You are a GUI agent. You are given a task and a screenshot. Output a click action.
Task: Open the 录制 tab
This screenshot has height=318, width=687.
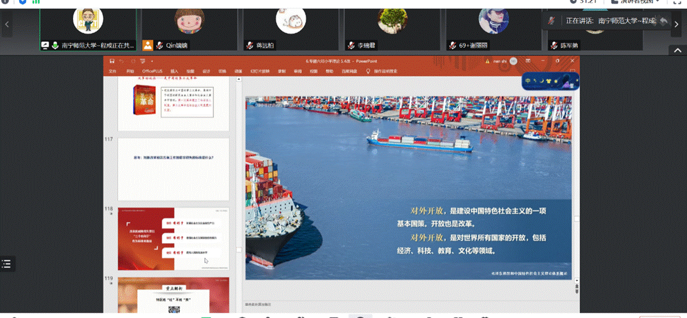281,71
